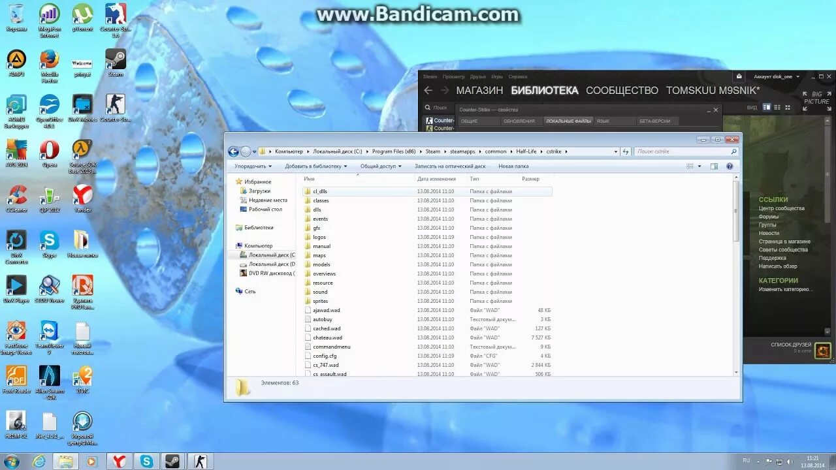Viewport: 836px width, 470px height.
Task: Select the Foxit Reader desktop icon
Action: (x=16, y=380)
